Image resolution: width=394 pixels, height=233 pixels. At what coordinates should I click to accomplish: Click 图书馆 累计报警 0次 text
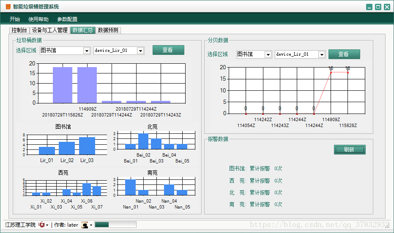click(255, 168)
